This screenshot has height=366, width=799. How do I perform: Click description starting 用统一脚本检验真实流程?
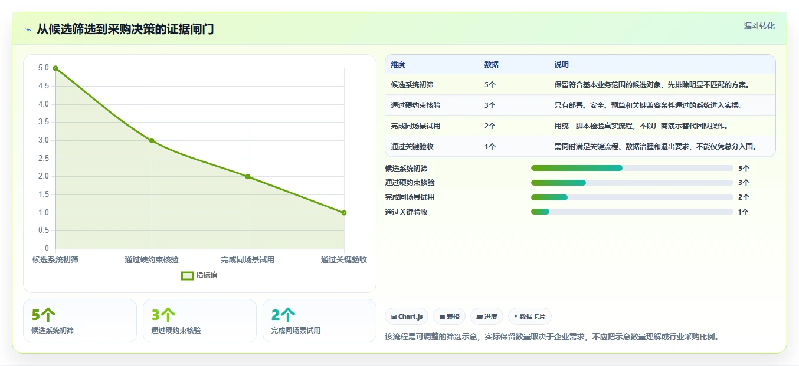[641, 126]
